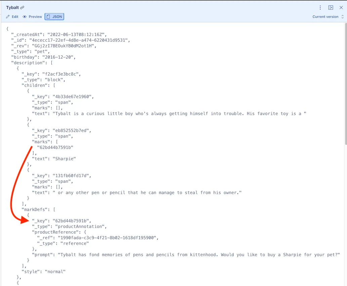This screenshot has width=347, height=286.
Task: Click the productAnnotation type value
Action: (x=80, y=226)
